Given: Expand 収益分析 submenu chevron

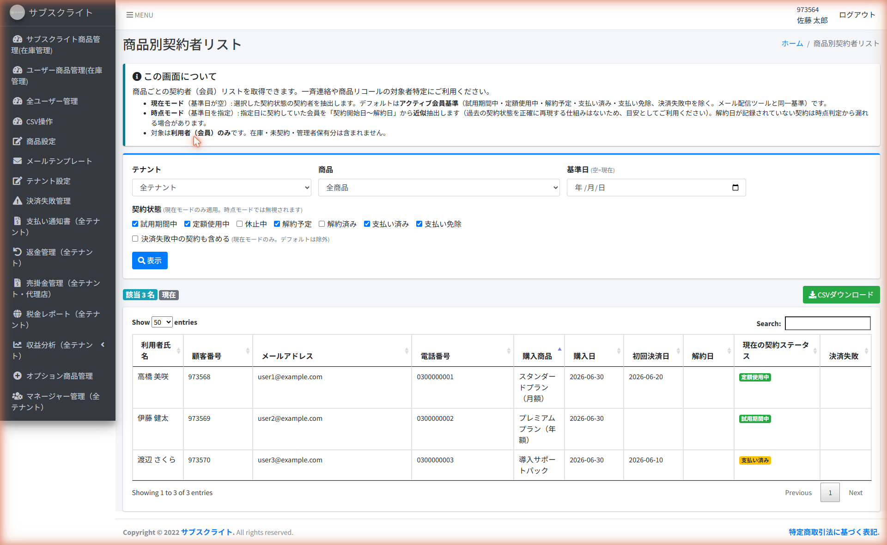Looking at the screenshot, I should click(x=103, y=345).
